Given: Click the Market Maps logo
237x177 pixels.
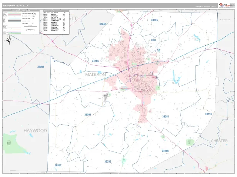Looking at the screenshot, I should pyautogui.click(x=224, y=6).
